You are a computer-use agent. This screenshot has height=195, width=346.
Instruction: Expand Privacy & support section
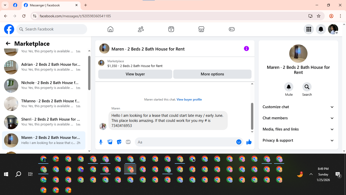tap(298, 140)
